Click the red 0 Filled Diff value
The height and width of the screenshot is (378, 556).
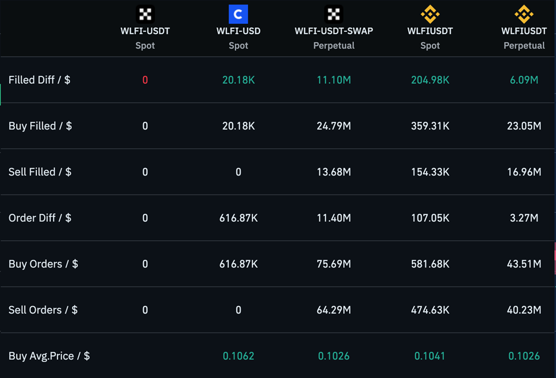[x=145, y=80]
